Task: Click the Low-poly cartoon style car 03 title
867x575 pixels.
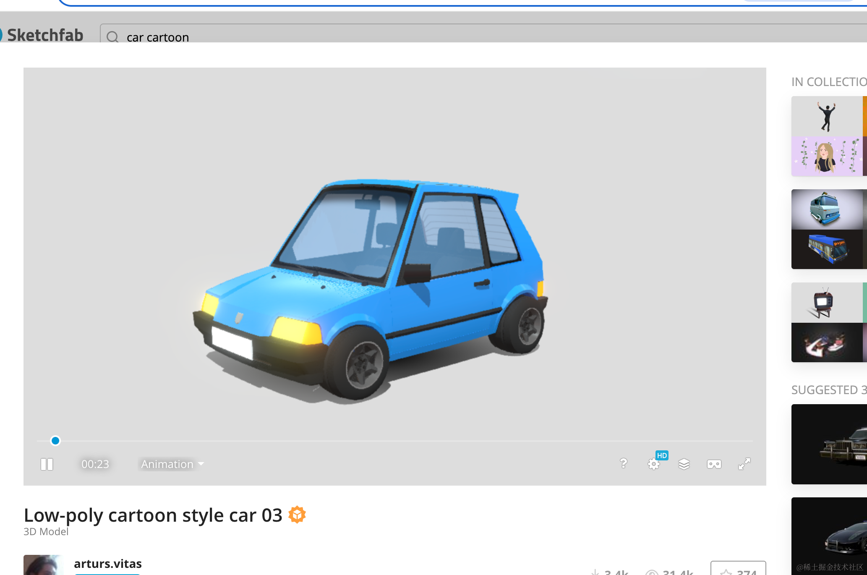Action: [153, 515]
